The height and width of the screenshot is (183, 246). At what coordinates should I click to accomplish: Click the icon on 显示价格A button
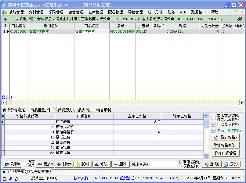[x=216, y=138]
